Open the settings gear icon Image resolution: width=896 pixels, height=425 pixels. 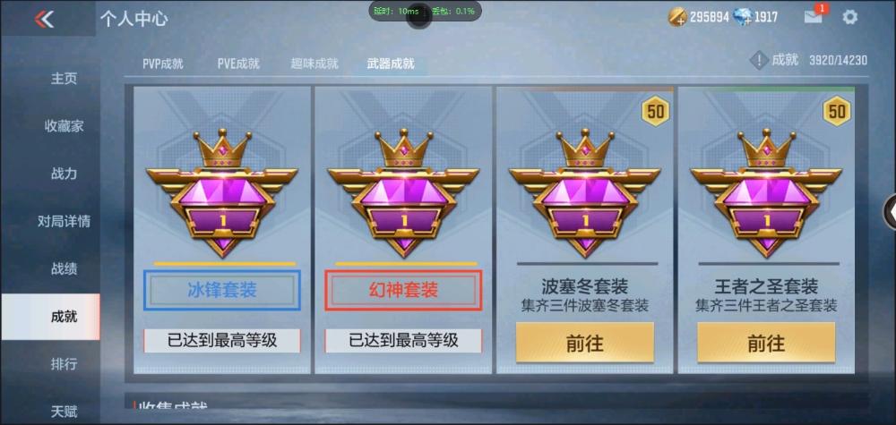click(x=849, y=17)
